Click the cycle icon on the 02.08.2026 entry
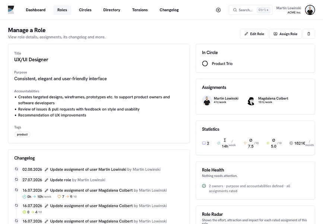This screenshot has width=323, height=224. click(x=16, y=169)
